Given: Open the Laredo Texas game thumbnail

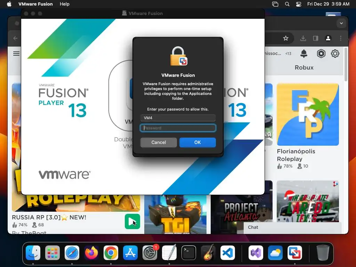Looking at the screenshot, I should point(308,201).
